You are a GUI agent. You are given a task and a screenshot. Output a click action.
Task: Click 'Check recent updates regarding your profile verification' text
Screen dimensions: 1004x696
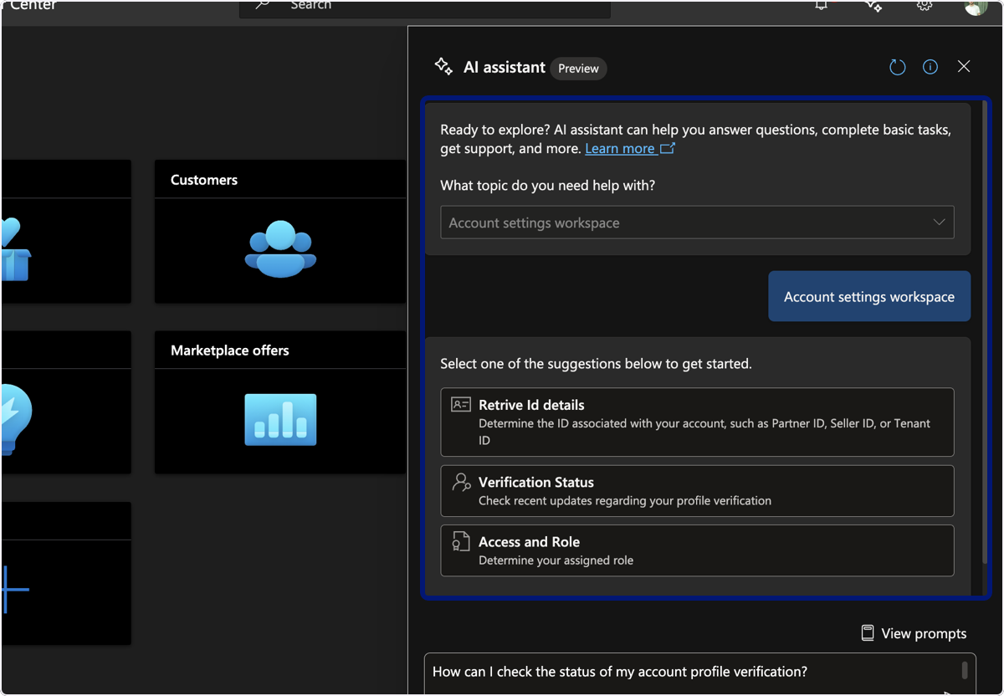(x=625, y=501)
